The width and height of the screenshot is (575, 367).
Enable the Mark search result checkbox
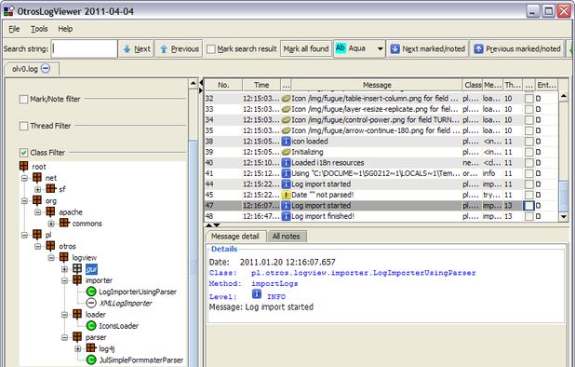(x=211, y=49)
